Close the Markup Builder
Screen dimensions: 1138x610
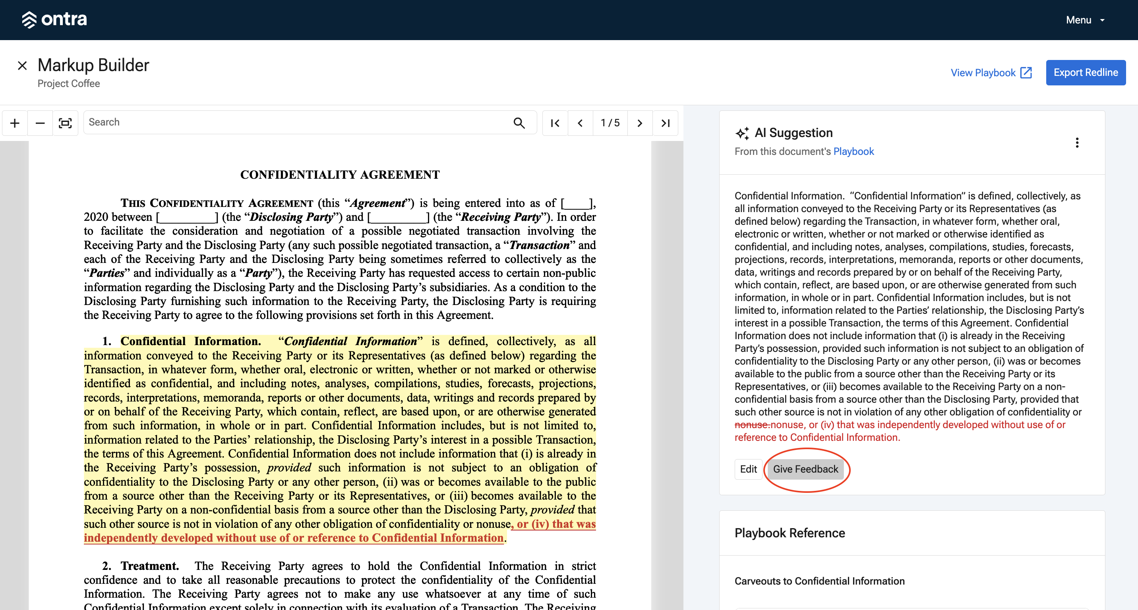[22, 66]
